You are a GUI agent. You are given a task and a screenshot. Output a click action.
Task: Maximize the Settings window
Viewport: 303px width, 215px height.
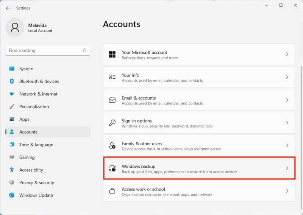[x=281, y=5]
